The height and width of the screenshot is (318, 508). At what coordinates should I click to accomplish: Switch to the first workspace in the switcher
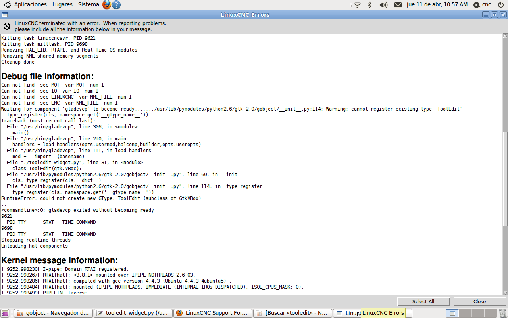pos(452,313)
